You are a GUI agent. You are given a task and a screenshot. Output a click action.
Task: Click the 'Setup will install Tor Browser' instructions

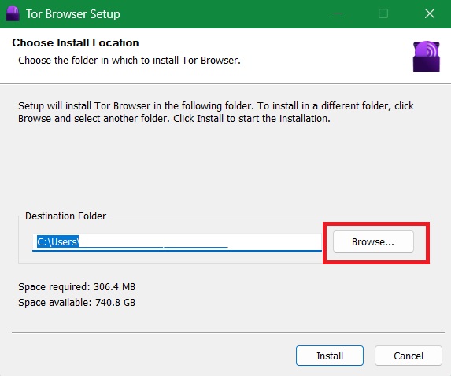pyautogui.click(x=216, y=112)
